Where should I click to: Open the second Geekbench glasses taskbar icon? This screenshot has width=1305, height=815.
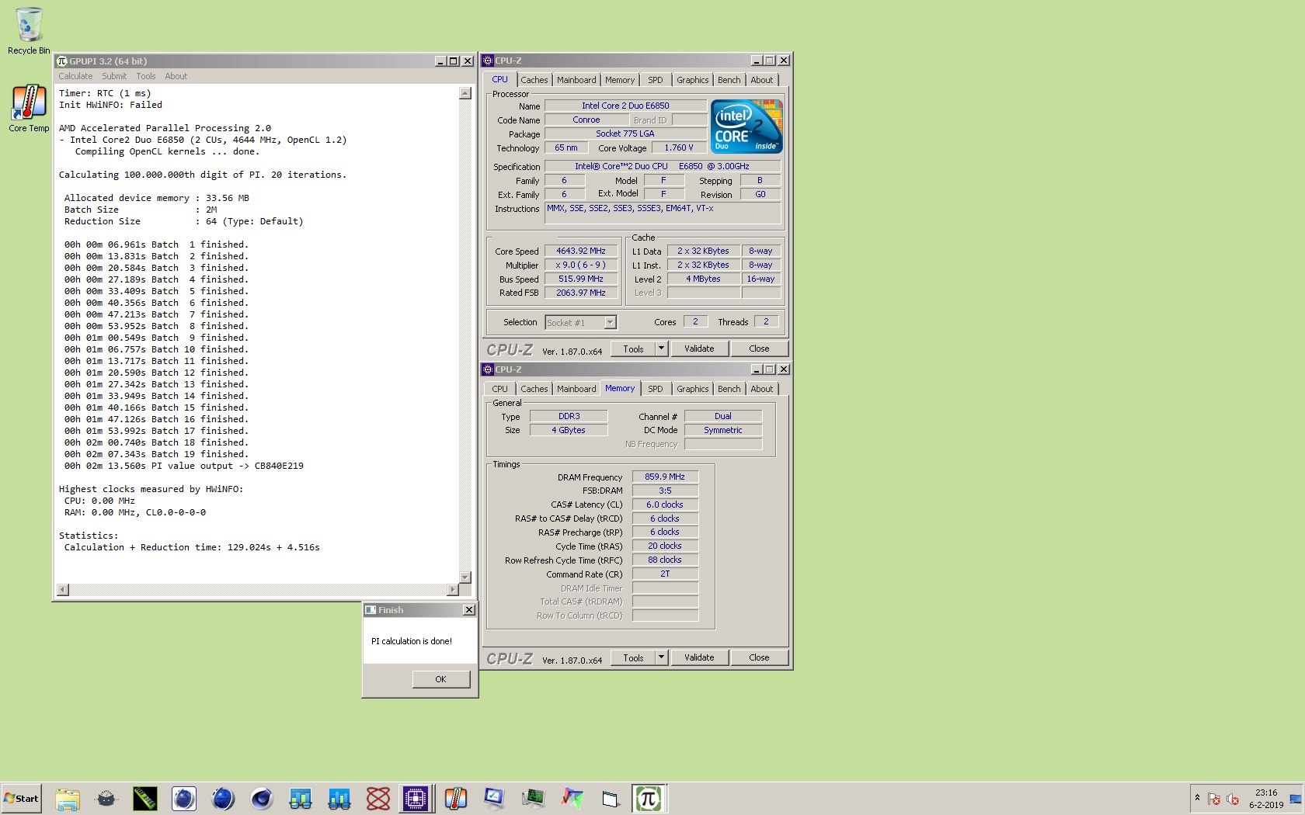[339, 798]
